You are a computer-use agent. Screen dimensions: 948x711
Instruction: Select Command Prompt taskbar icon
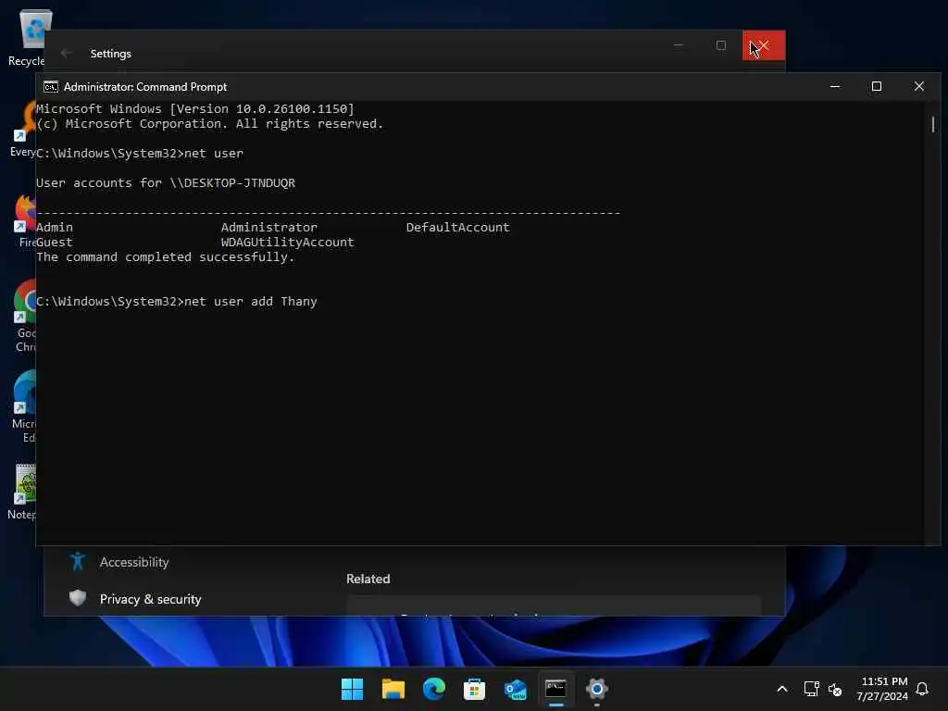555,689
